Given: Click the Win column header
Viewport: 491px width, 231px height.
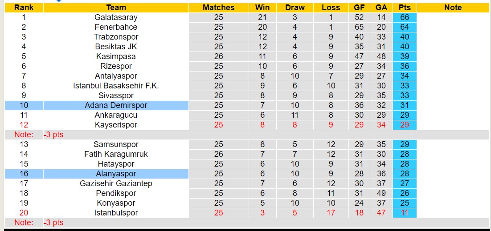Looking at the screenshot, I should (x=262, y=8).
